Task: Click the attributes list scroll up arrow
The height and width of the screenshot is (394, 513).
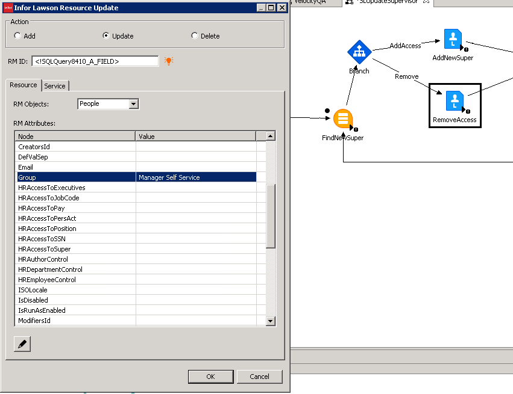Action: pyautogui.click(x=270, y=136)
